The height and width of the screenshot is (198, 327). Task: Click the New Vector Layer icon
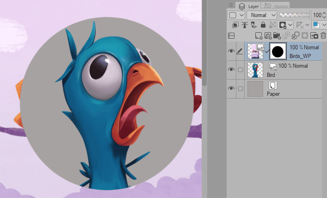coord(268,35)
